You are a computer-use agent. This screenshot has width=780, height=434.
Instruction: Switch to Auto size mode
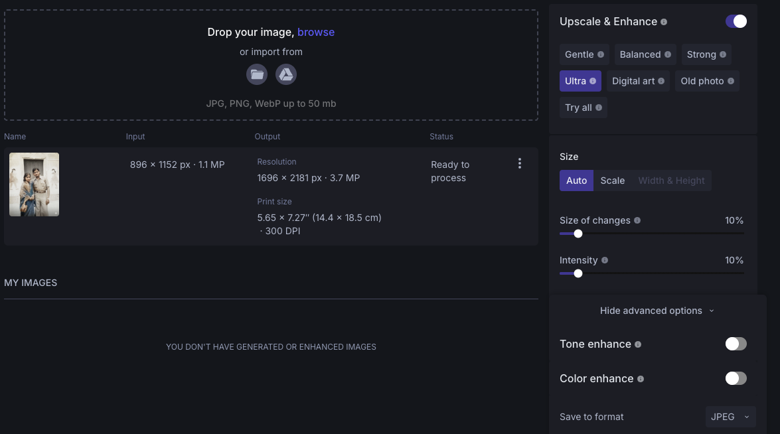pos(576,181)
